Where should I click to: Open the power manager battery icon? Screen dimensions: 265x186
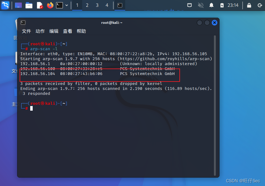(x=222, y=5)
